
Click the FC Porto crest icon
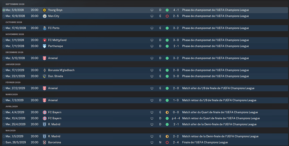coord(44,28)
